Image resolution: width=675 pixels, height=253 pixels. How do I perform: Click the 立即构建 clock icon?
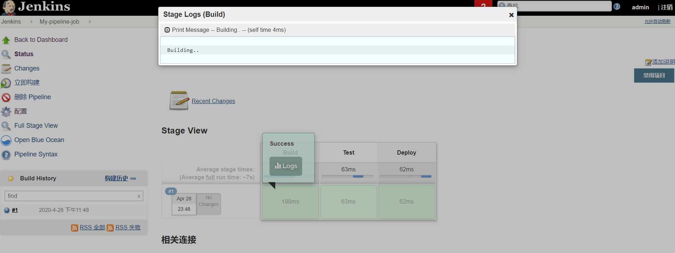click(6, 83)
